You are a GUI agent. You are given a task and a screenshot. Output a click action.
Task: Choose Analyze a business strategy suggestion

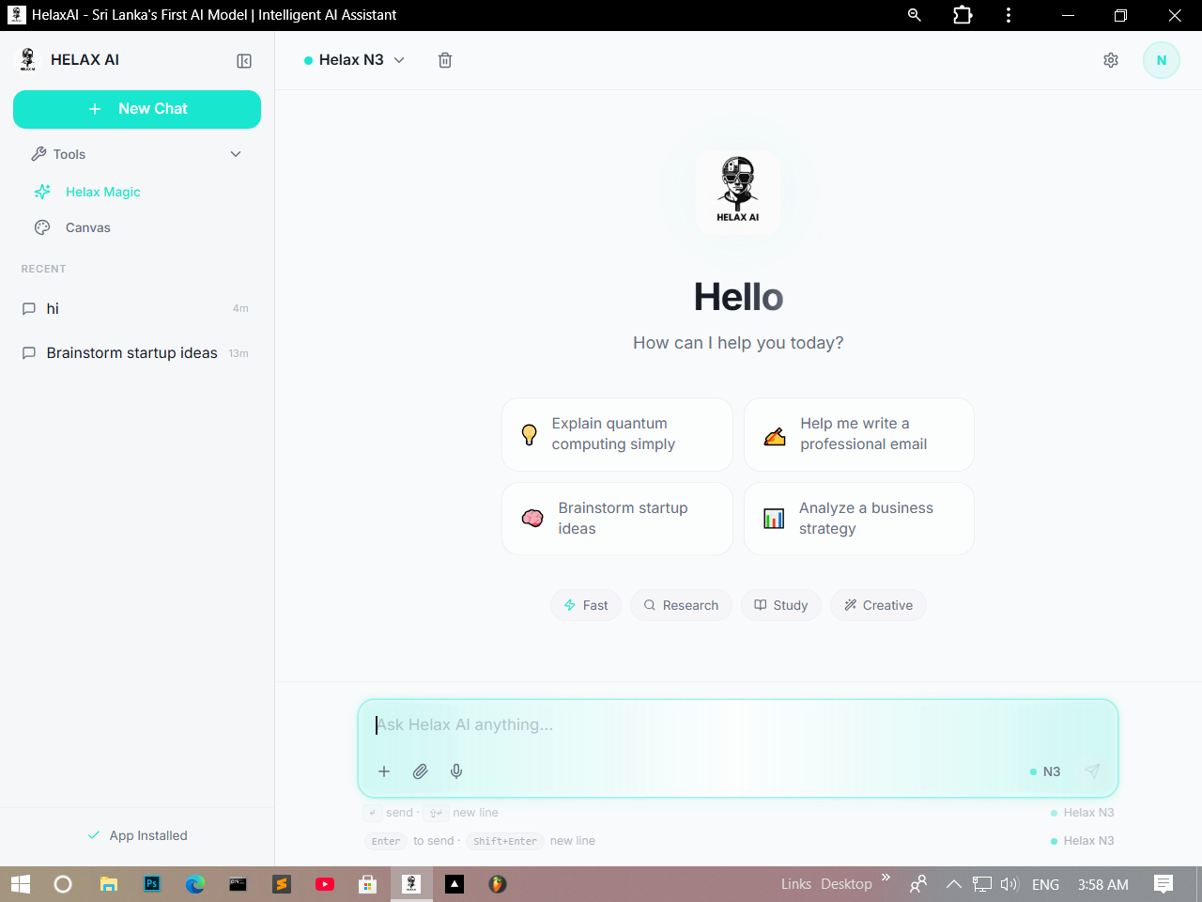tap(859, 519)
